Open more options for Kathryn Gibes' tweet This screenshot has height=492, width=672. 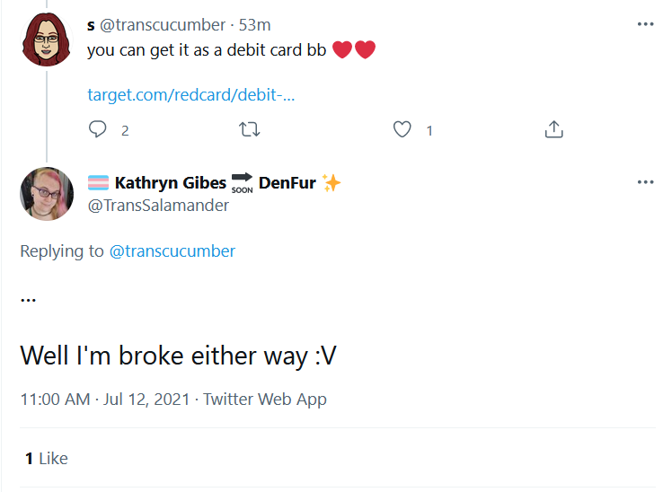(x=645, y=182)
